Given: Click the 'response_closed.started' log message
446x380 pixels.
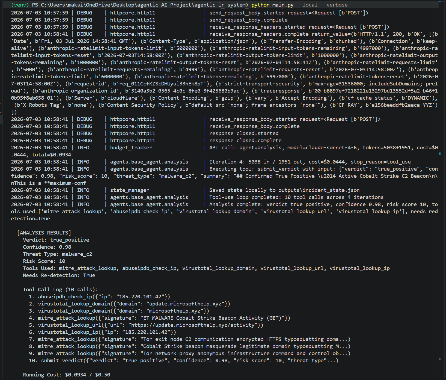Looking at the screenshot, I should pos(244,133).
